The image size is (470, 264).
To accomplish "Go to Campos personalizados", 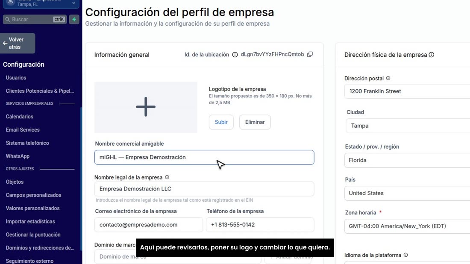I will click(34, 195).
